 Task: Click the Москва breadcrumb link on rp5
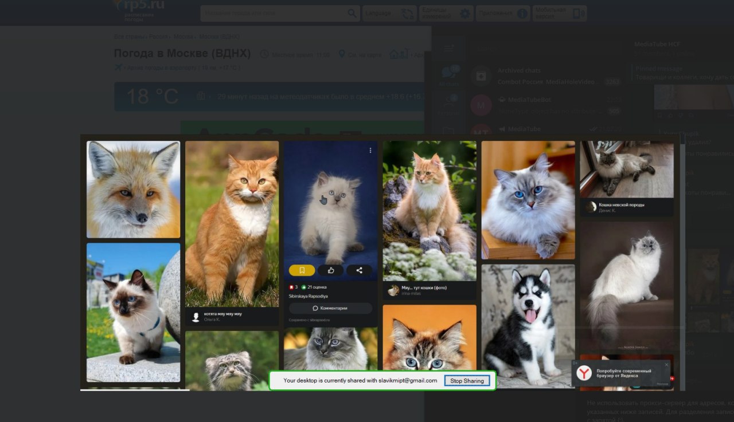(183, 37)
